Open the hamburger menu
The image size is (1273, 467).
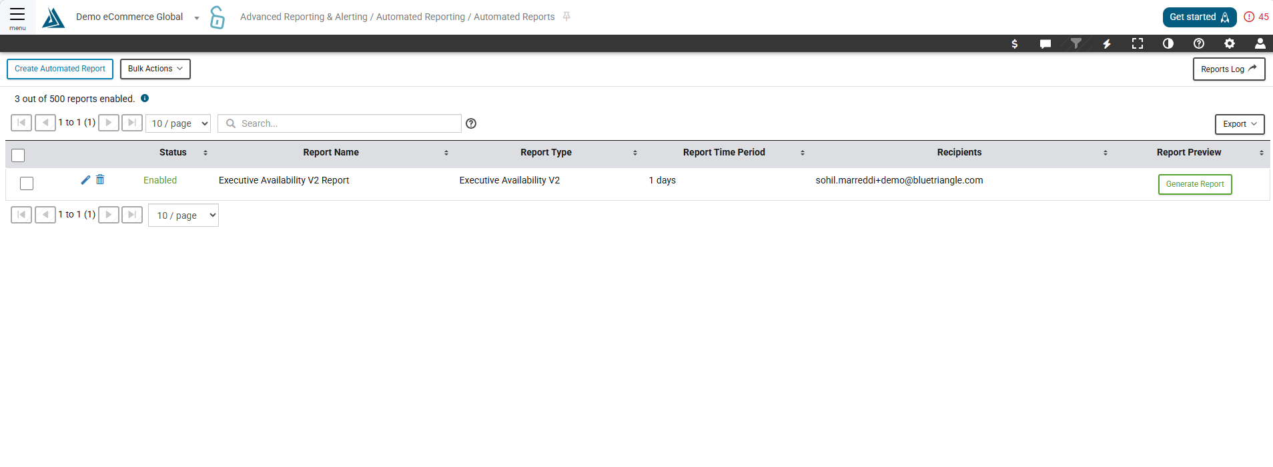tap(17, 17)
